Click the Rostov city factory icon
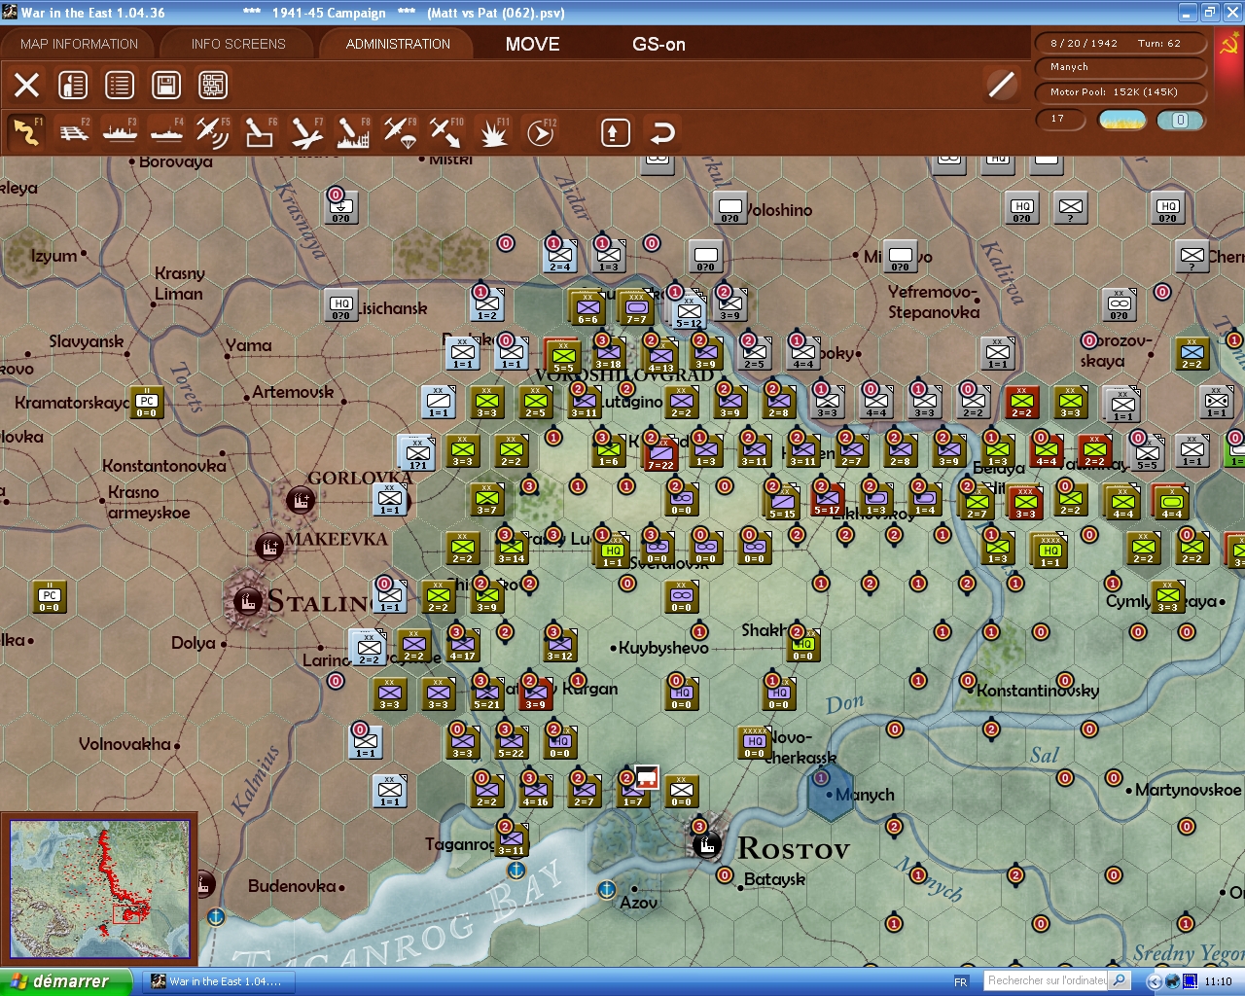This screenshot has width=1245, height=996. click(708, 845)
